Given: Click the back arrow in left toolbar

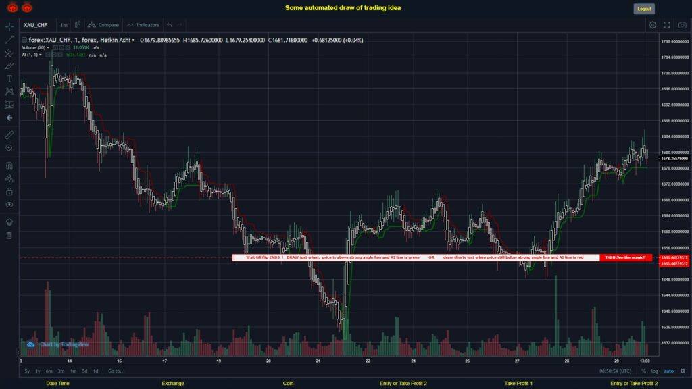Looking at the screenshot, I should pyautogui.click(x=9, y=118).
